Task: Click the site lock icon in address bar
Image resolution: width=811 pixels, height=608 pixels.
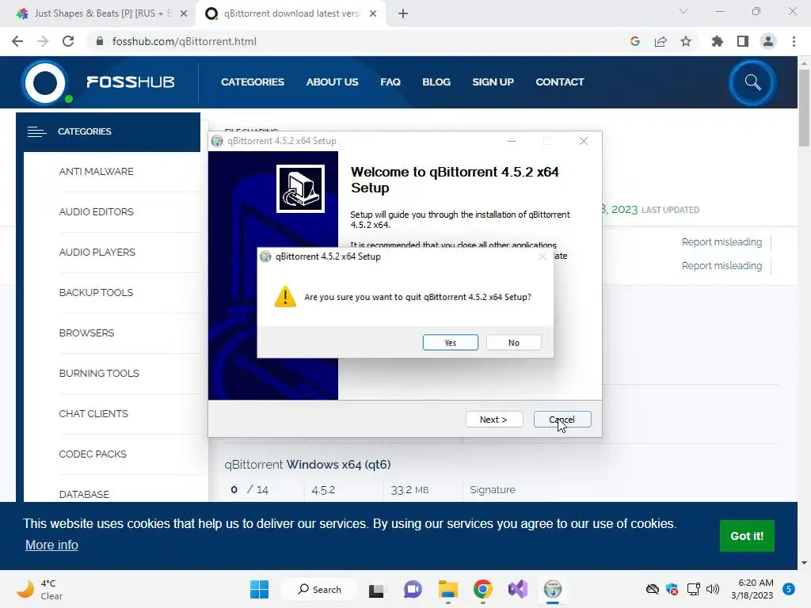Action: 100,41
